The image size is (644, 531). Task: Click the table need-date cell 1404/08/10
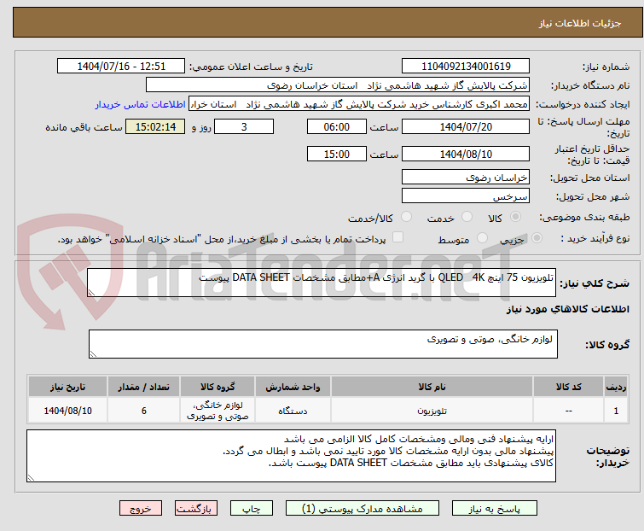[67, 410]
